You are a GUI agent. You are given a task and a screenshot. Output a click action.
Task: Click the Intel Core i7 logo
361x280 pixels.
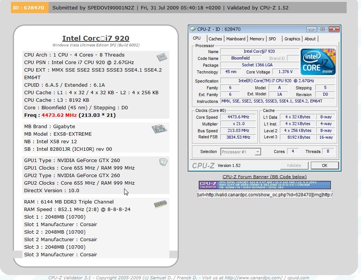pyautogui.click(x=318, y=62)
